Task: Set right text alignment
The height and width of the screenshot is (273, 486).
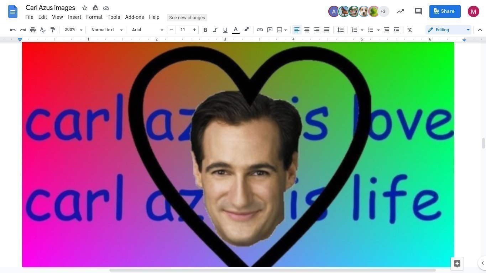Action: [x=317, y=30]
